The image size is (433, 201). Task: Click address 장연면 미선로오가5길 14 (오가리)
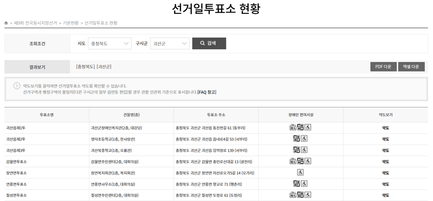(228, 173)
